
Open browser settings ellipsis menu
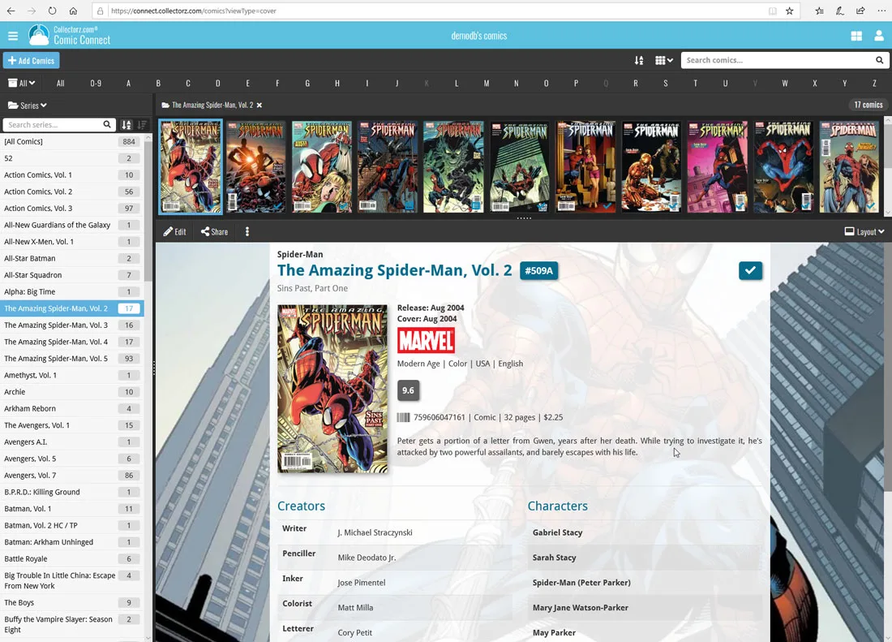(x=881, y=11)
